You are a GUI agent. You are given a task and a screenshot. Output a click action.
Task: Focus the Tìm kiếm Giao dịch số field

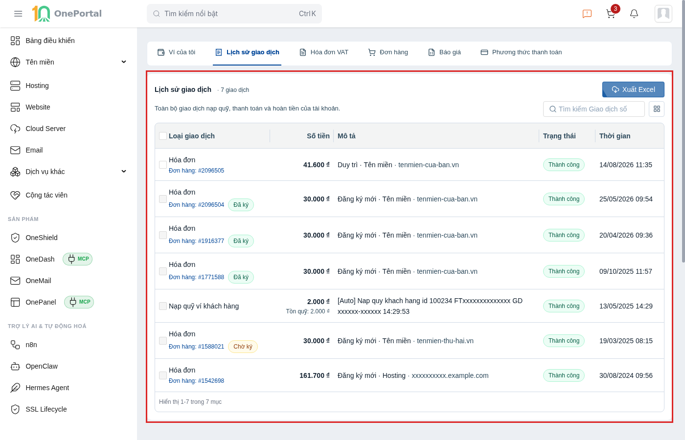tap(594, 109)
